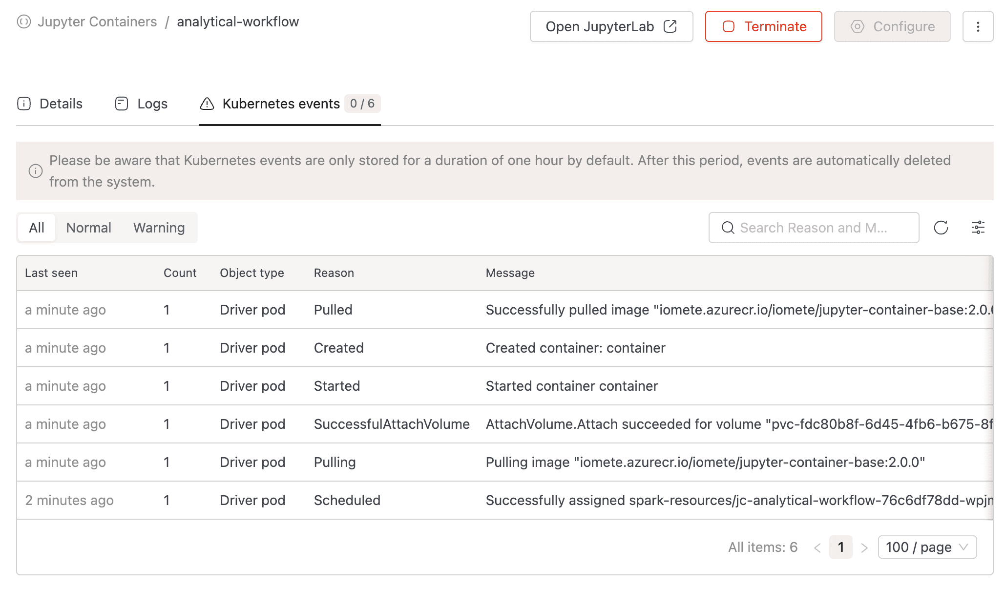Filter events by Warning type
This screenshot has width=1005, height=590.
[x=159, y=228]
